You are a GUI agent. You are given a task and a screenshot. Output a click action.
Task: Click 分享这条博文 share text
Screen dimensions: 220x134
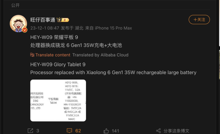click(176, 131)
